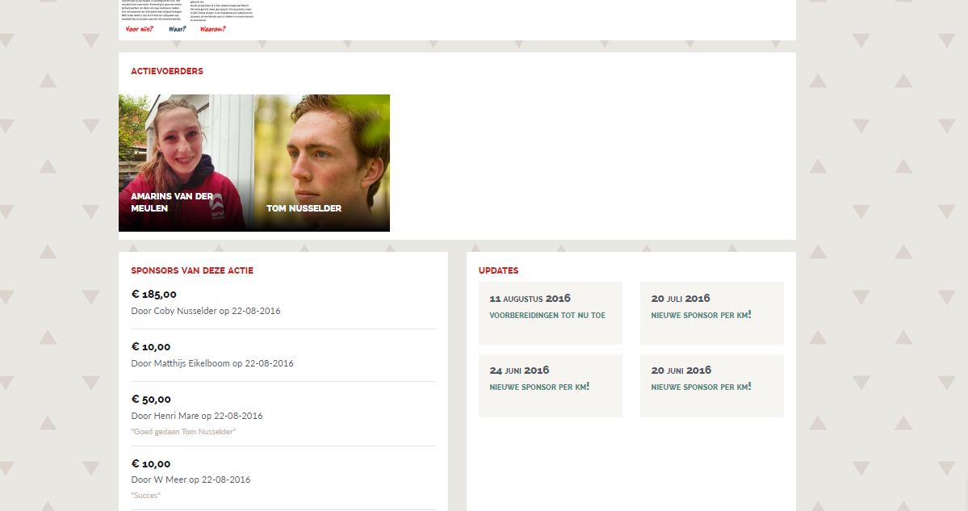Click 'Door Henri Mare op 22-08-2016' line
This screenshot has width=968, height=511.
pos(197,416)
